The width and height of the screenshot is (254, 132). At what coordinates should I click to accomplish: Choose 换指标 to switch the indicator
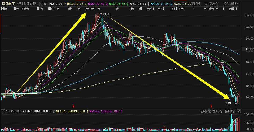click(230, 111)
